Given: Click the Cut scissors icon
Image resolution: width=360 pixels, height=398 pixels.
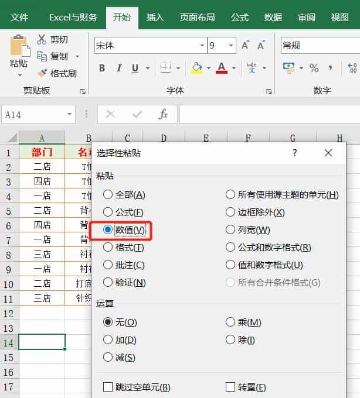Looking at the screenshot, I should [42, 39].
